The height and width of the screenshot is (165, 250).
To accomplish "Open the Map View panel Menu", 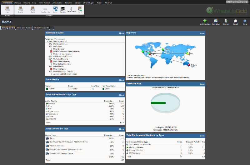I will [202, 33].
